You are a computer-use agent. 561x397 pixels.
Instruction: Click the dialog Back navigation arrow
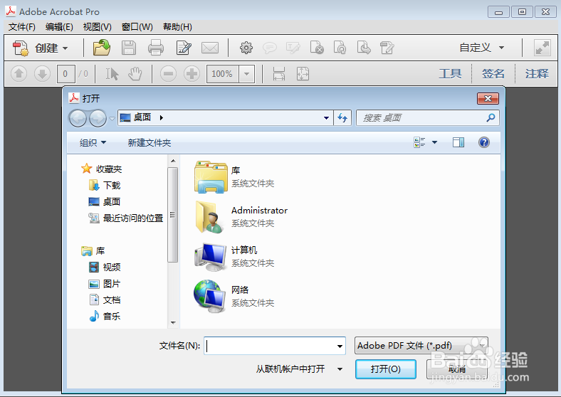(x=78, y=118)
